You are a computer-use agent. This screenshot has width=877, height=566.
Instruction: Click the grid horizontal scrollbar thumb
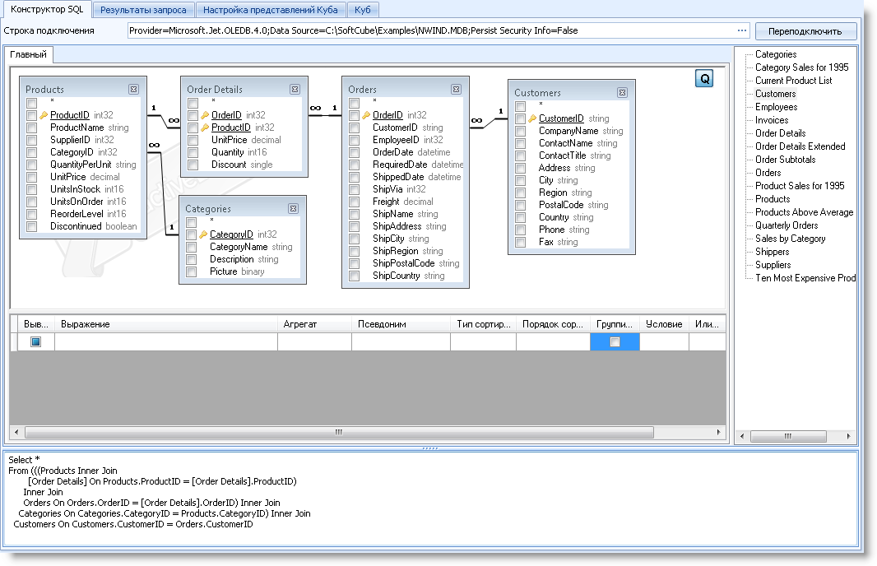[x=338, y=432]
